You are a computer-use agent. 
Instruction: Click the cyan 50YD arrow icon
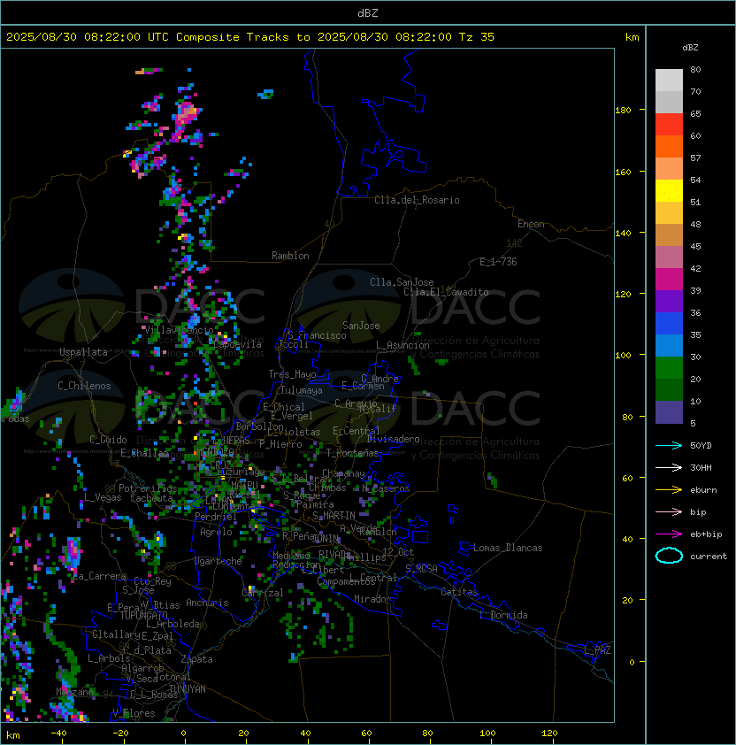tap(669, 445)
